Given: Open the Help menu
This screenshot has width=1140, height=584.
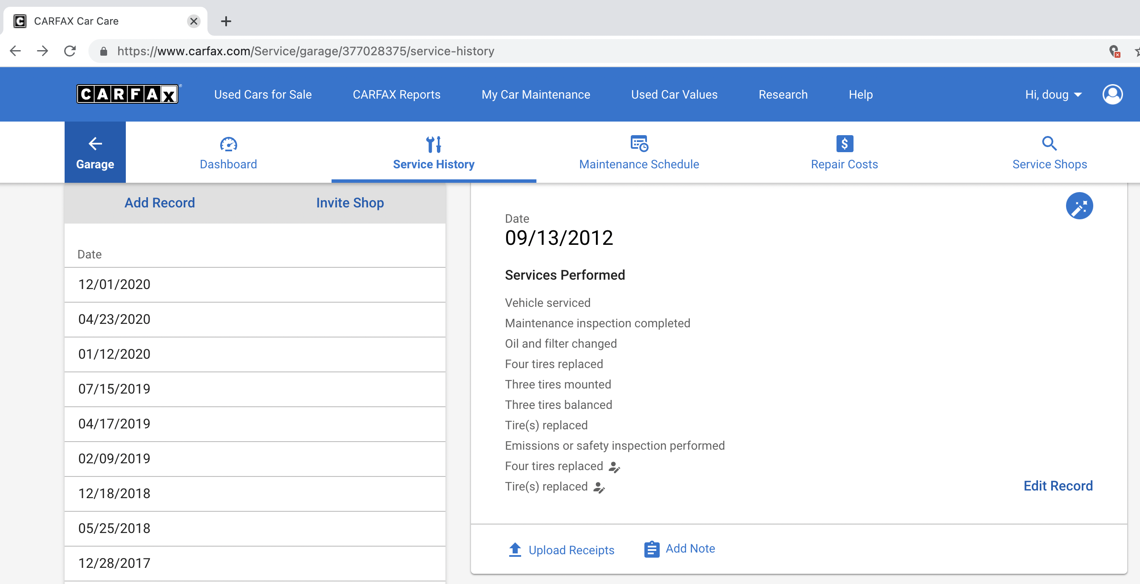Looking at the screenshot, I should (x=860, y=94).
